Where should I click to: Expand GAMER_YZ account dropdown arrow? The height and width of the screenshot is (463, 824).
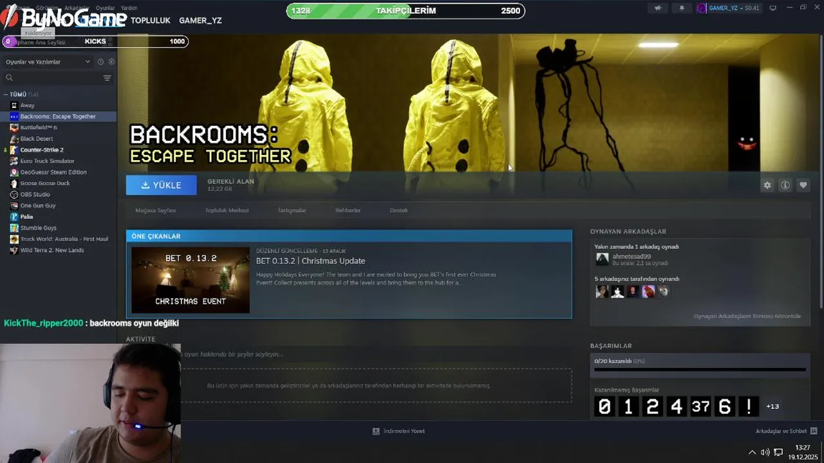click(x=742, y=8)
